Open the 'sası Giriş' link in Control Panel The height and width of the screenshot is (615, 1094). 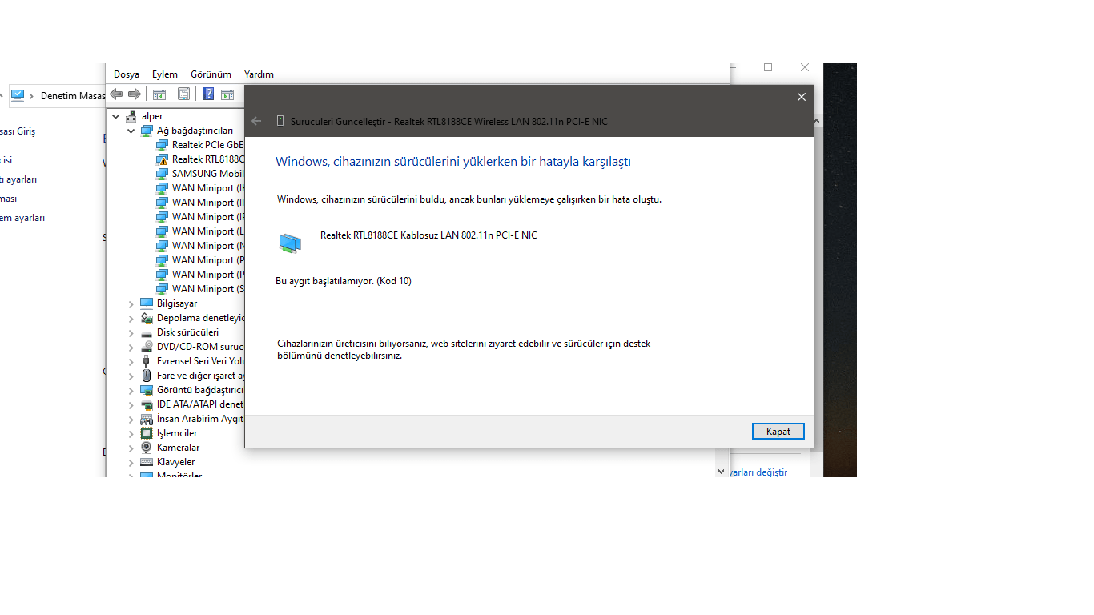click(x=18, y=131)
